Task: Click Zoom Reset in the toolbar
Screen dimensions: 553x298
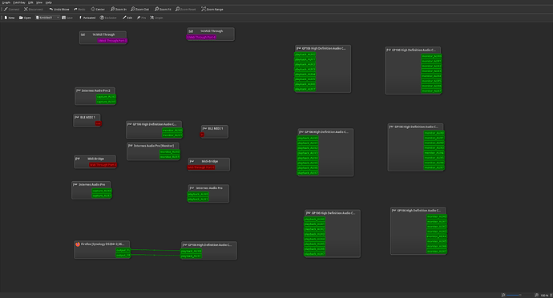Action: (x=185, y=9)
